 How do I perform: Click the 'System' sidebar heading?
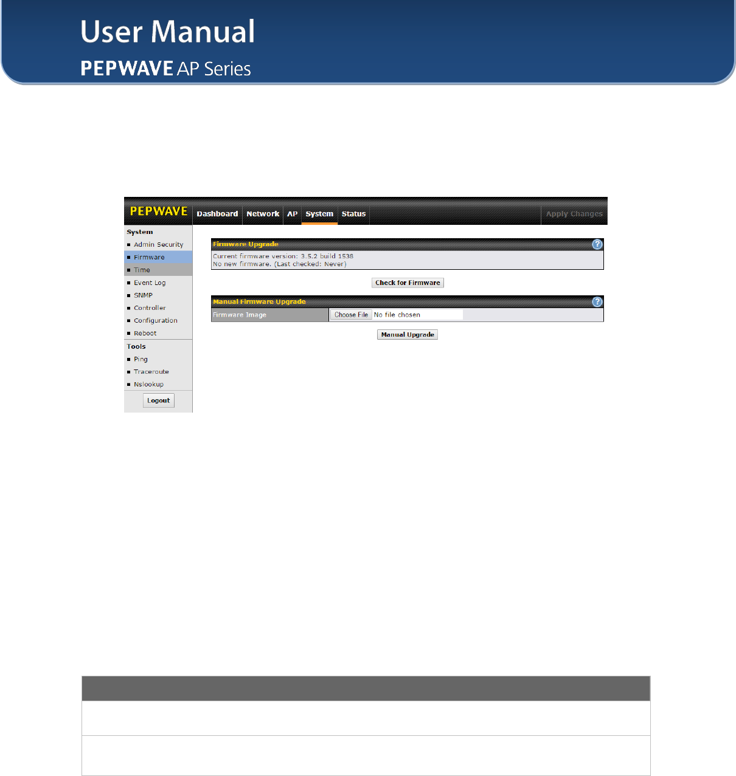140,232
